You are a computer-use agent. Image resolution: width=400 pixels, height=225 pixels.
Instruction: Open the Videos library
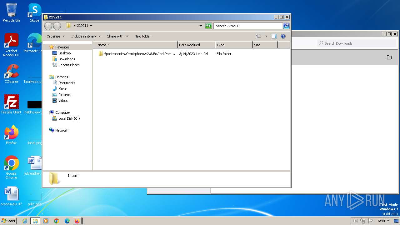63,101
